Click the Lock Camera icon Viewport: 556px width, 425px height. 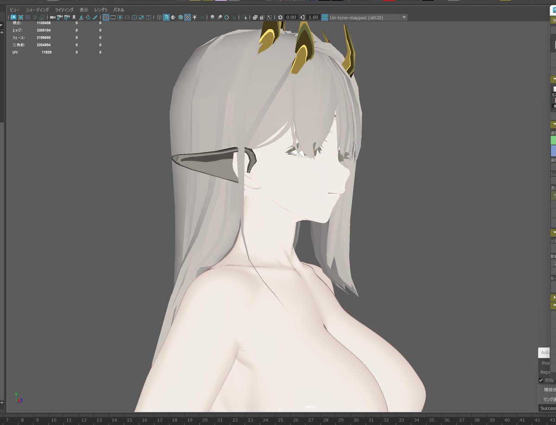click(59, 17)
